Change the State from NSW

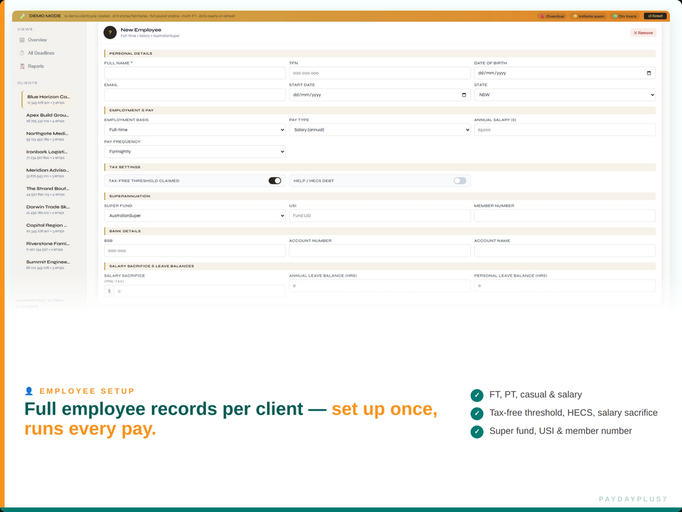click(564, 95)
